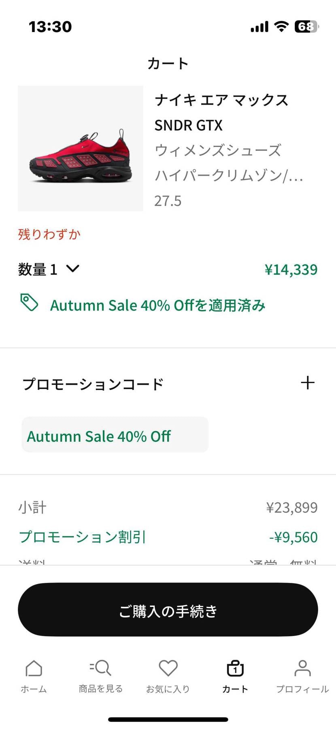Tap the battery indicator in status bar

tap(306, 26)
